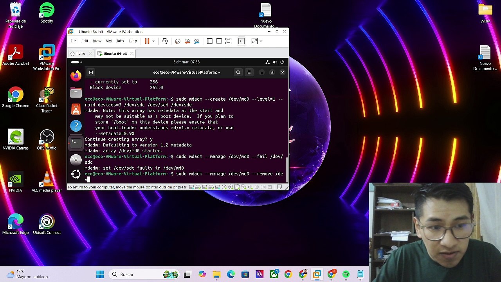Open Ubuntu App Center from dock
The width and height of the screenshot is (501, 282).
(x=76, y=109)
